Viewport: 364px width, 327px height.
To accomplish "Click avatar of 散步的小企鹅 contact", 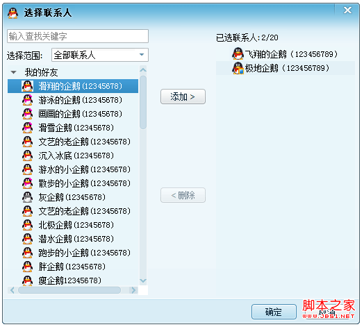I will pos(27,183).
